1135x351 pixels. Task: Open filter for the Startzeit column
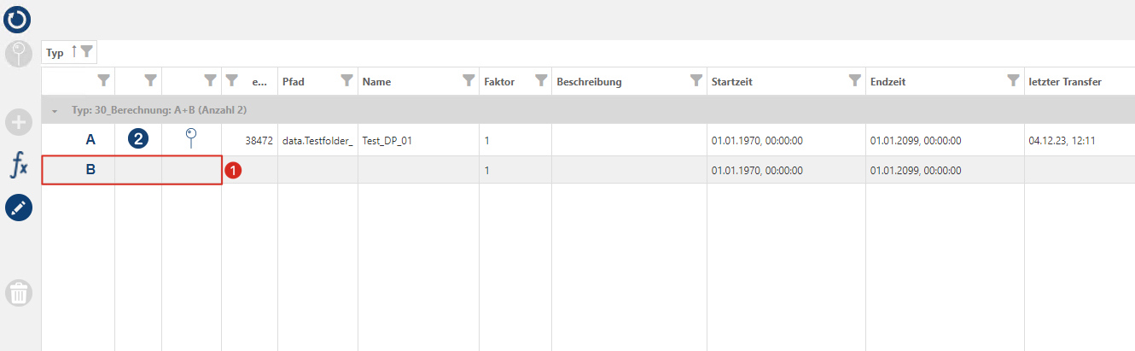[x=854, y=81]
